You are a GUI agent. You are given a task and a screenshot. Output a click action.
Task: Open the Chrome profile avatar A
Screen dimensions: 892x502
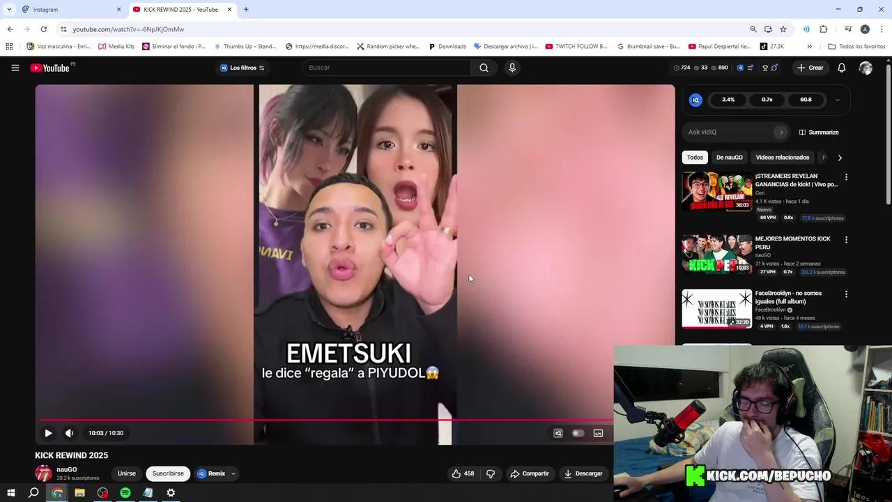click(x=865, y=29)
